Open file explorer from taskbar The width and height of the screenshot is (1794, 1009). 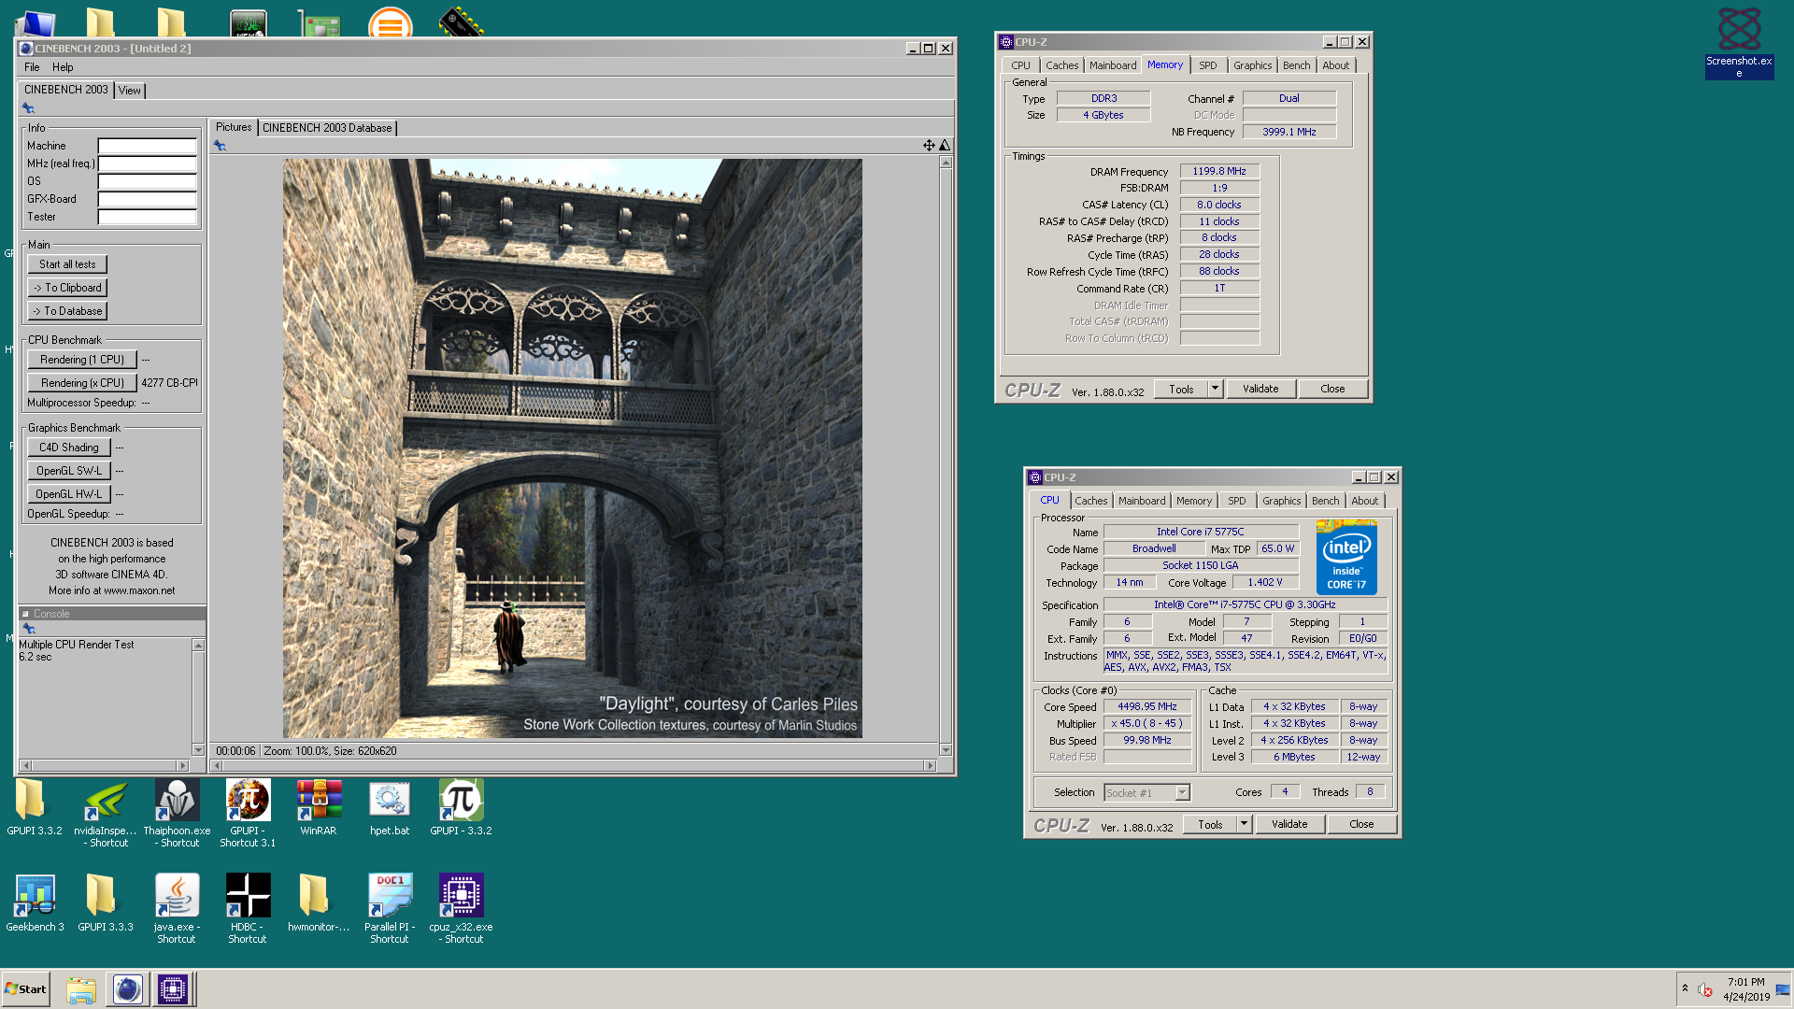coord(81,989)
